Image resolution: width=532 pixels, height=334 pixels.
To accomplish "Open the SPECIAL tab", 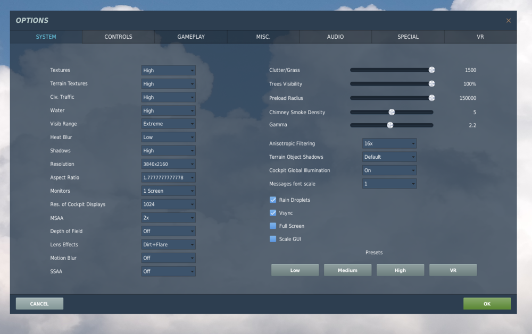I will 408,37.
